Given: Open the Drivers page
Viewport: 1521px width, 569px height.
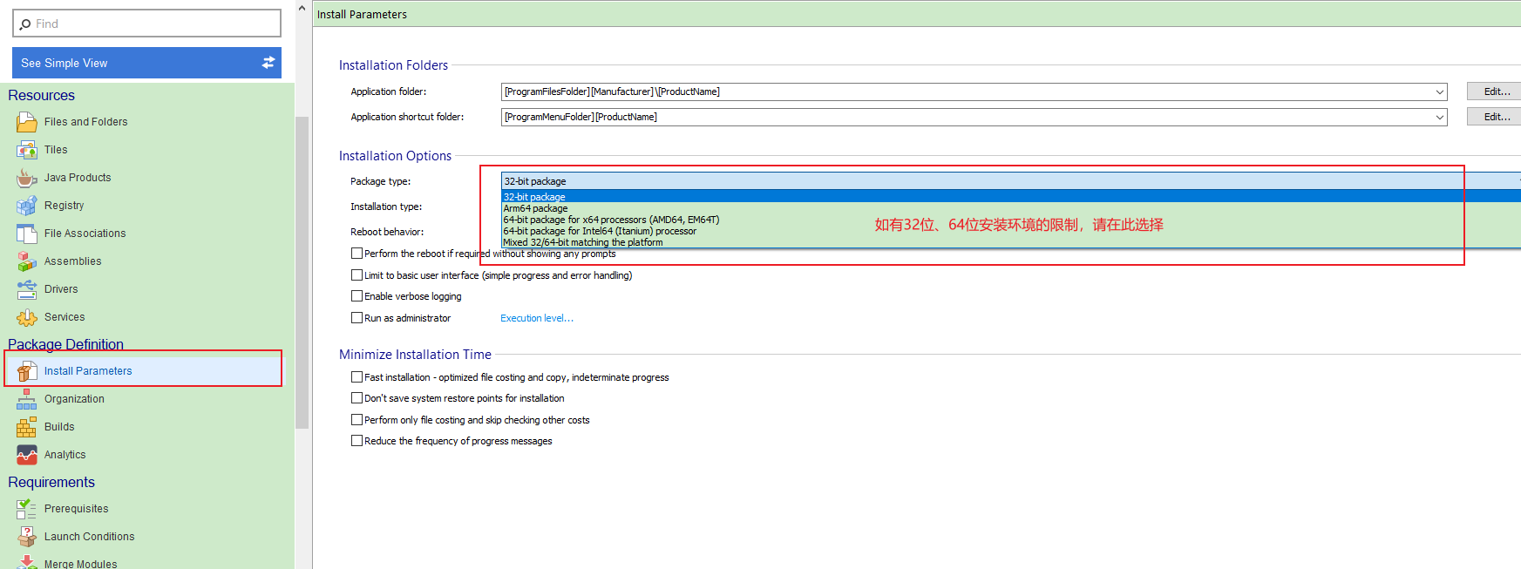Looking at the screenshot, I should (61, 289).
